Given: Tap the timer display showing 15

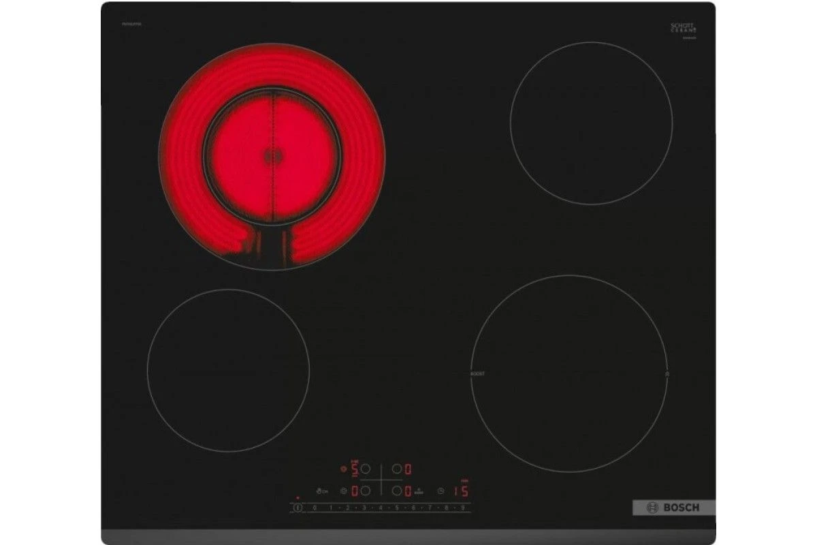Looking at the screenshot, I should click(x=461, y=490).
